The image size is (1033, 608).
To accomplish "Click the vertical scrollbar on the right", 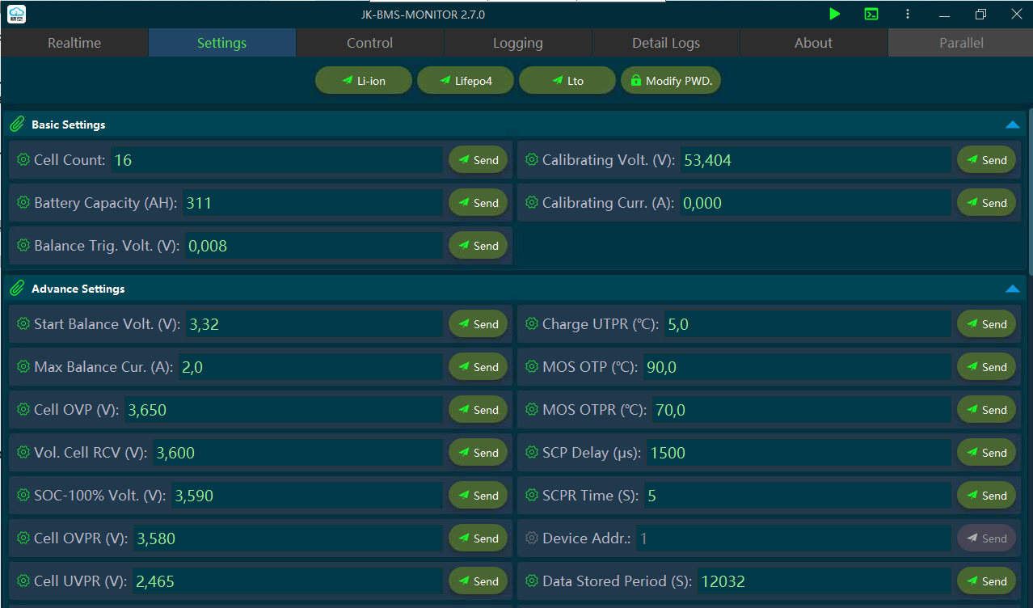I will pyautogui.click(x=1031, y=194).
